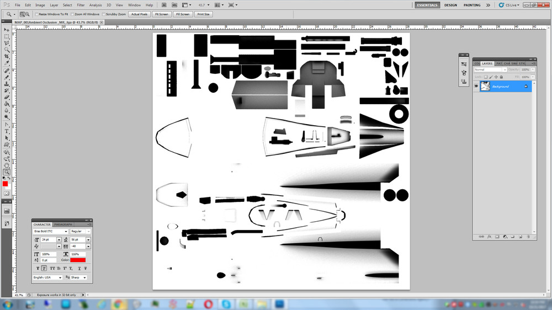Image resolution: width=552 pixels, height=310 pixels.
Task: Select the Hand tool
Action: (x=6, y=165)
